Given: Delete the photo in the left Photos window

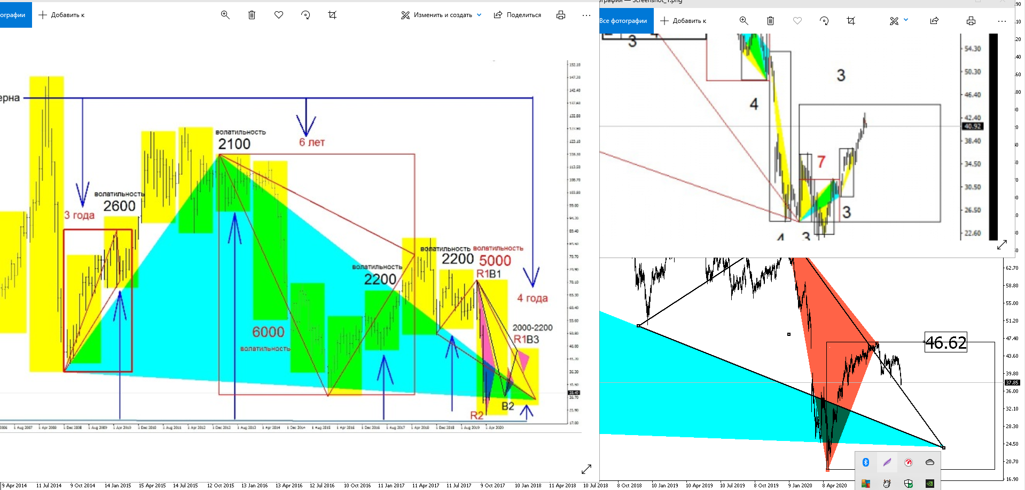Looking at the screenshot, I should (252, 15).
